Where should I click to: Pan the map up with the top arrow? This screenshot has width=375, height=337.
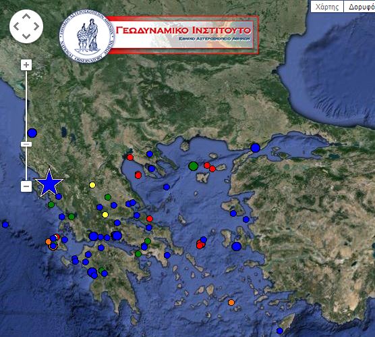[x=26, y=16]
